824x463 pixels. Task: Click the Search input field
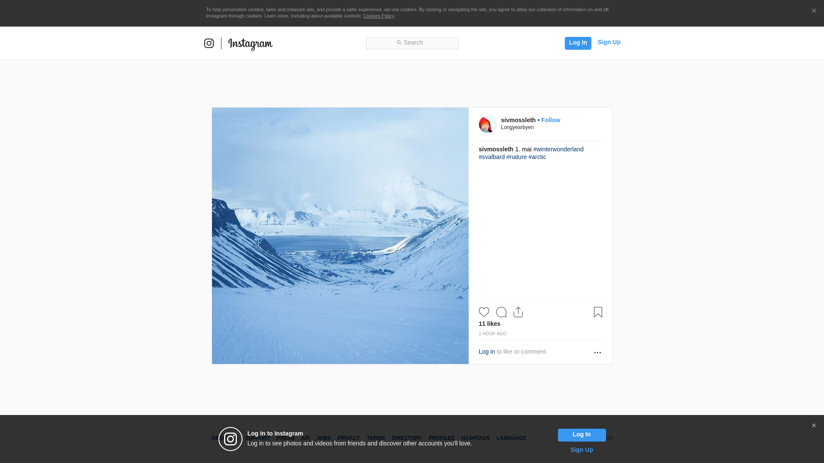(x=412, y=43)
